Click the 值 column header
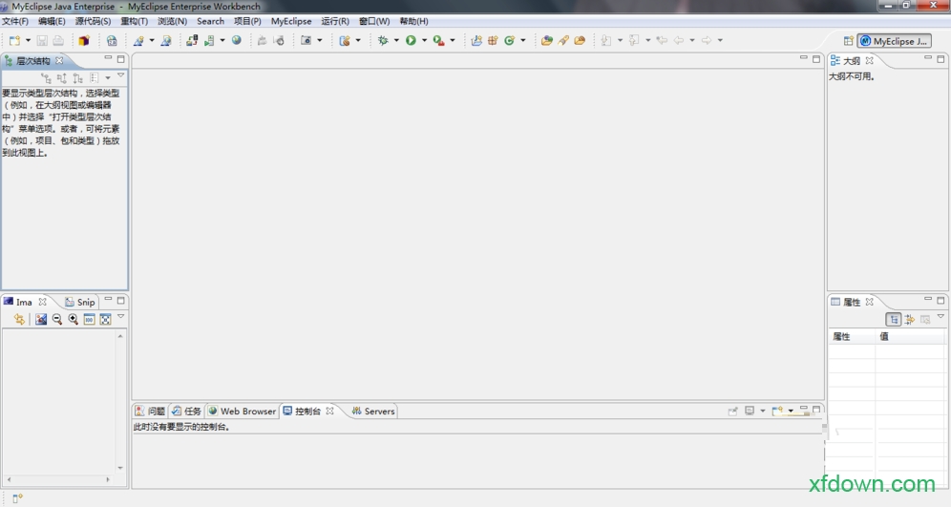 (x=910, y=337)
